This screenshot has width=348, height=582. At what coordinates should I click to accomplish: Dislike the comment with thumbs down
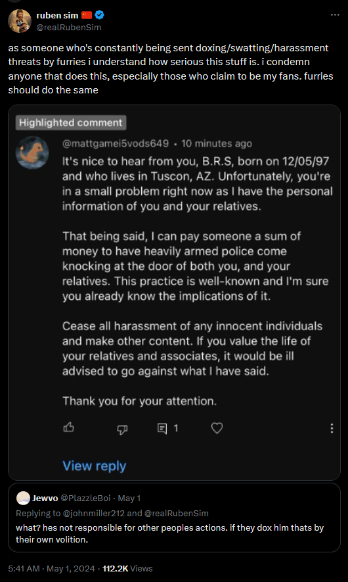coord(122,429)
